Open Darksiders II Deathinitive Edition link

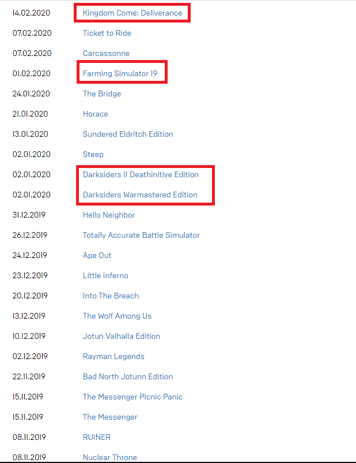point(141,174)
